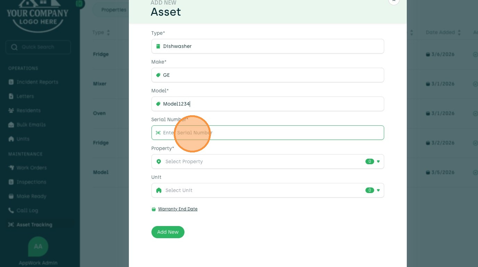478x267 pixels.
Task: Open Asset Tracking in the sidebar
Action: [34, 225]
